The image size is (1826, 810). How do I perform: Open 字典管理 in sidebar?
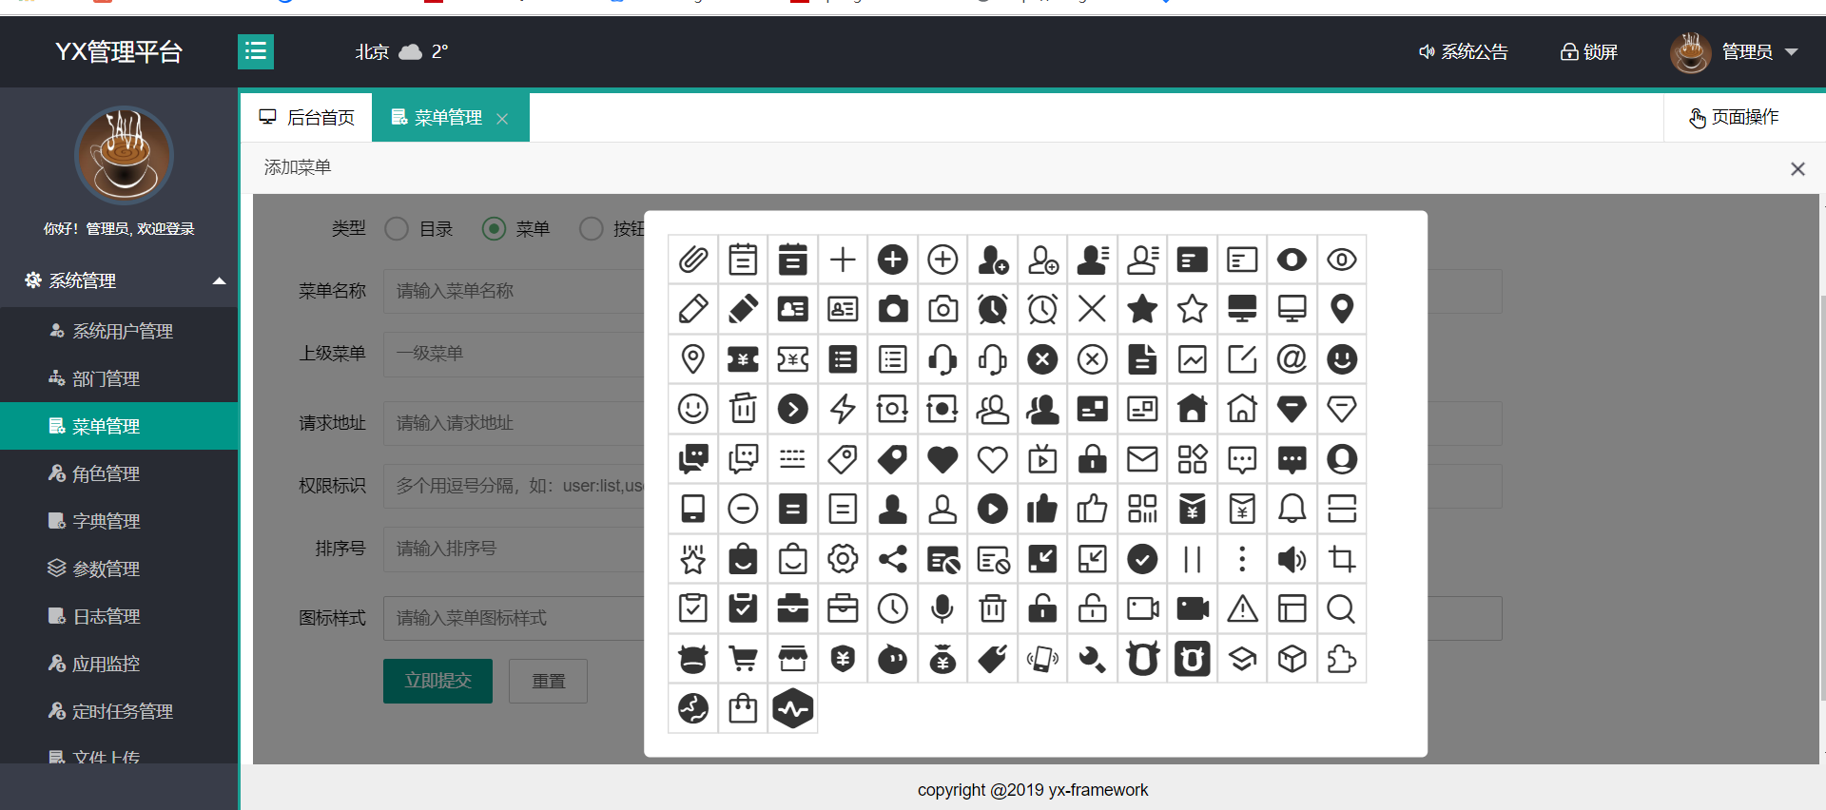coord(119,521)
